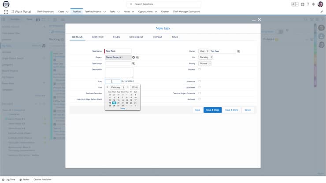This screenshot has height=183, width=326.
Task: Minimize the New Task modal
Action: click(254, 20)
